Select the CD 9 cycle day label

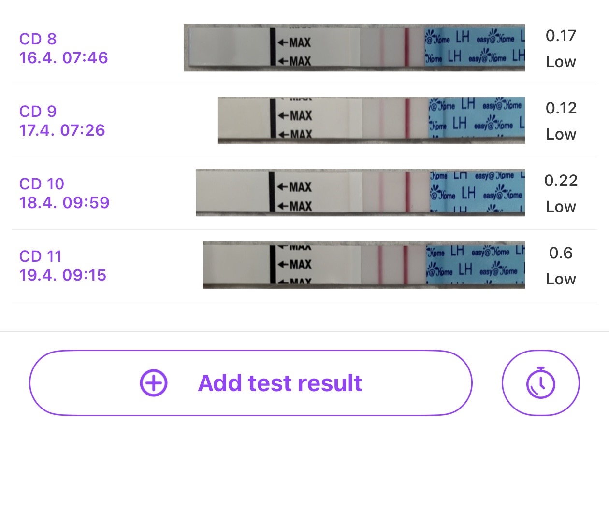tap(38, 111)
